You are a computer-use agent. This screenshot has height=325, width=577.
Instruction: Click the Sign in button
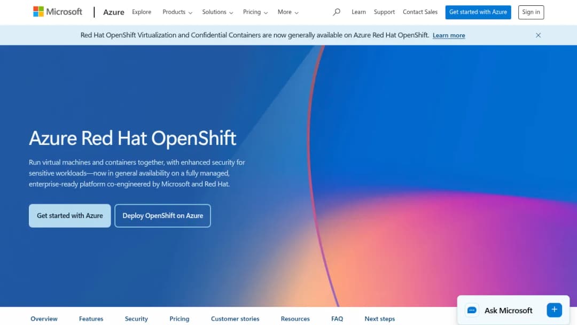[531, 12]
